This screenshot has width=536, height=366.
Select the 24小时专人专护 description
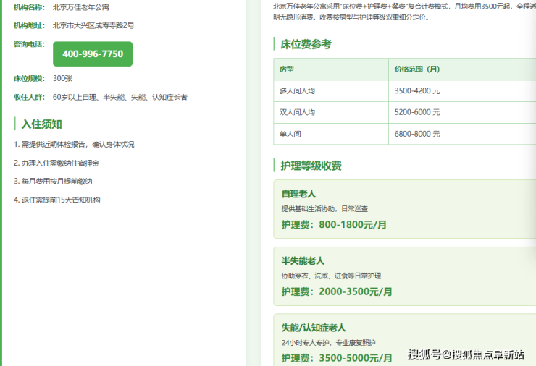328,343
